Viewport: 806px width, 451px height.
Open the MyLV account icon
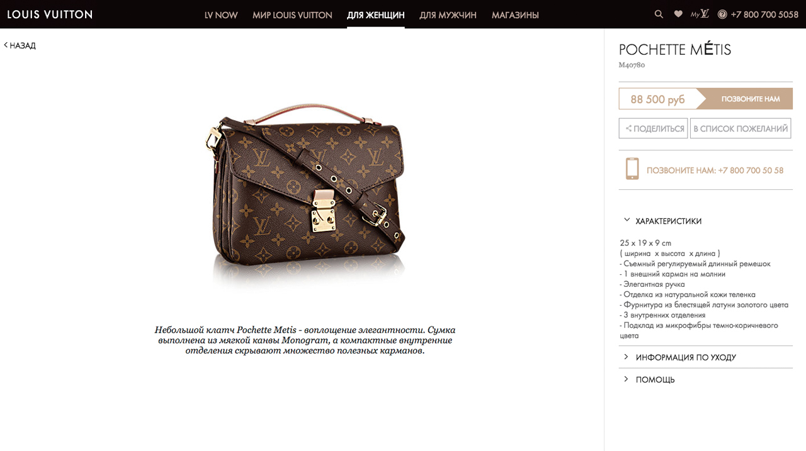[x=700, y=14]
